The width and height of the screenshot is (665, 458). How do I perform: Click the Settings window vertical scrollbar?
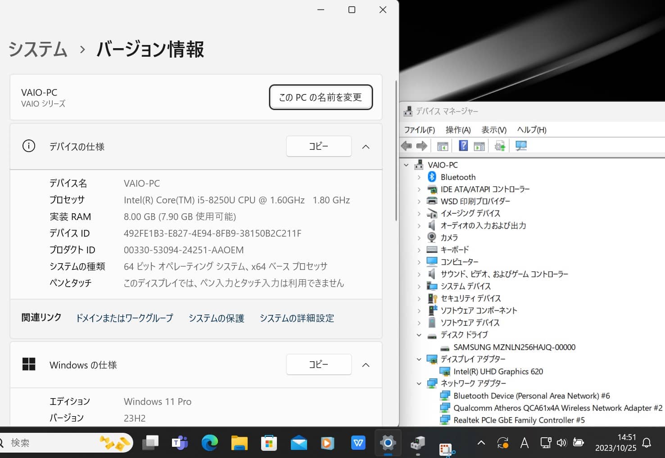(396, 151)
